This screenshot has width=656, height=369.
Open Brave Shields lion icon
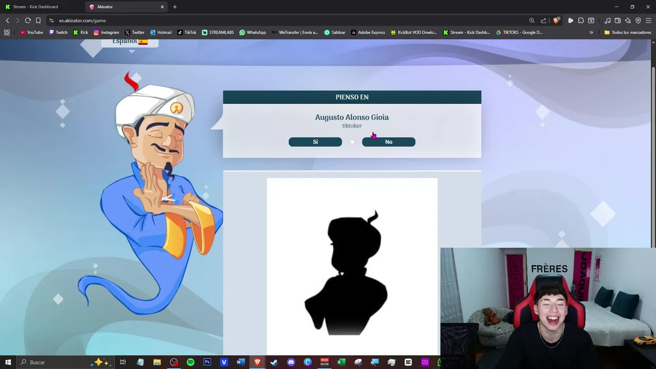(x=556, y=20)
